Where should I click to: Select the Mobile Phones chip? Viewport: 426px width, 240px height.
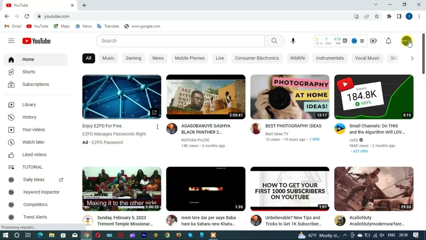coord(190,58)
